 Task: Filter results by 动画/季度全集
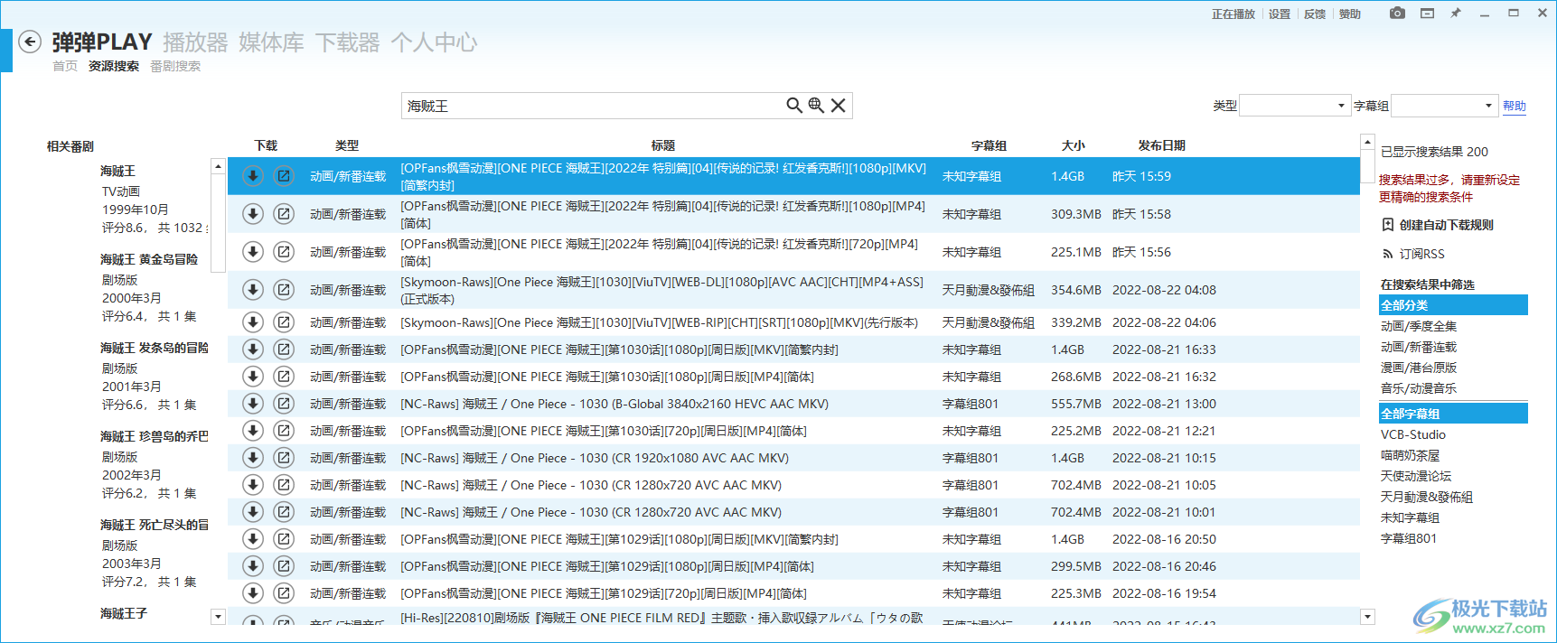pyautogui.click(x=1454, y=326)
